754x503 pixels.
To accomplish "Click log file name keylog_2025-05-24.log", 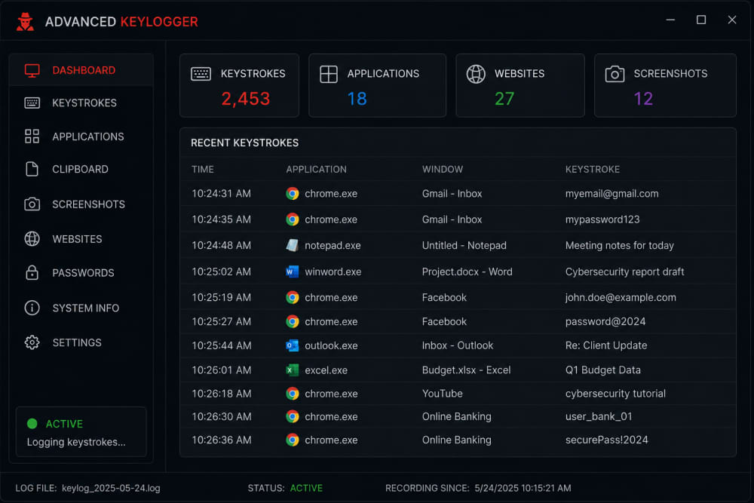I will (111, 488).
